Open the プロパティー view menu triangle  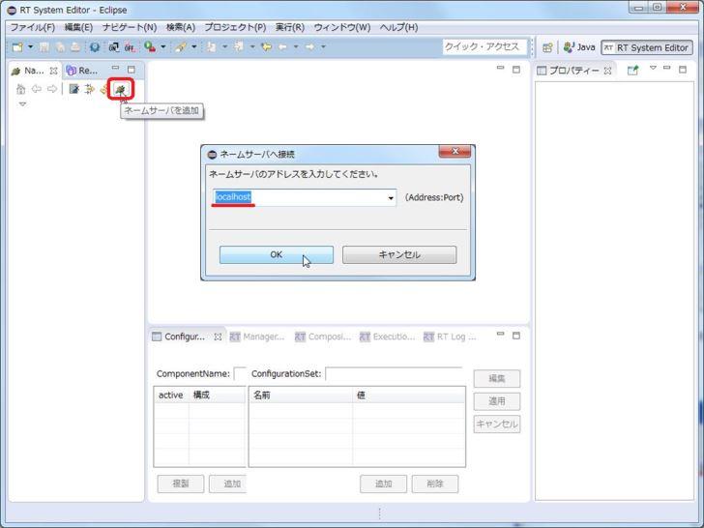pyautogui.click(x=654, y=68)
